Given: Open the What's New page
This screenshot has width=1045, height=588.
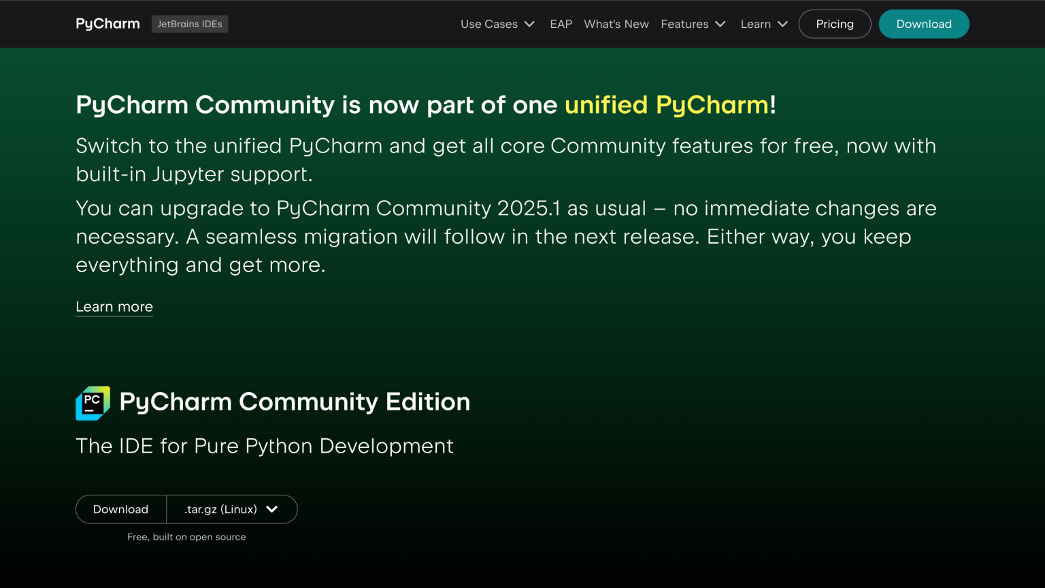Looking at the screenshot, I should click(616, 24).
